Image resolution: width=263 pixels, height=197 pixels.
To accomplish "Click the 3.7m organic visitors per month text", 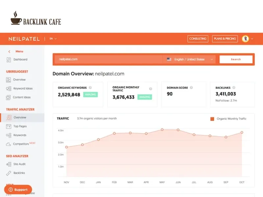I will click(97, 119).
